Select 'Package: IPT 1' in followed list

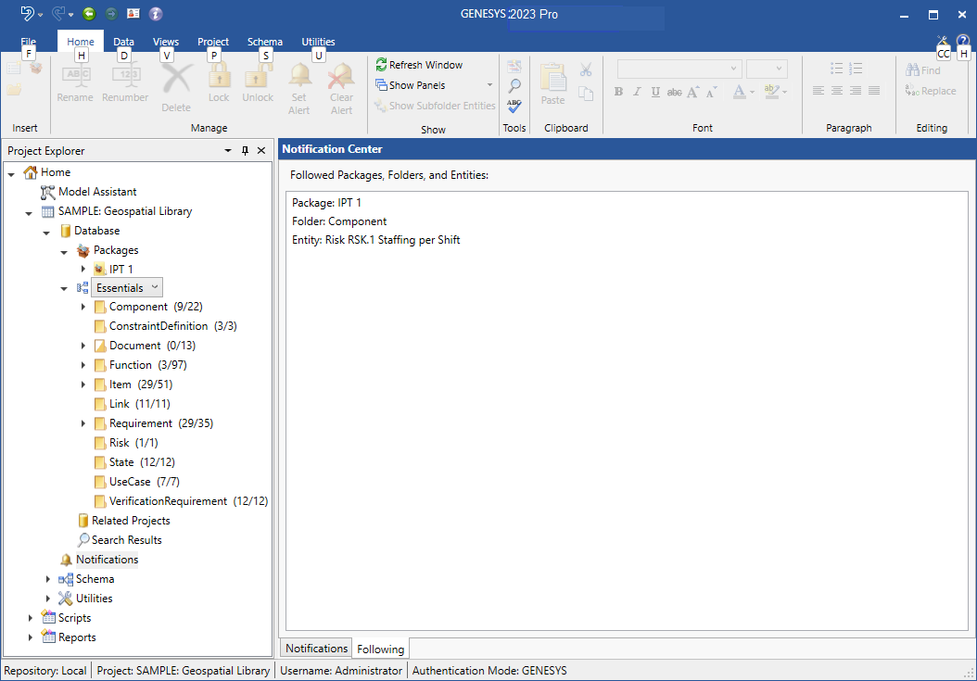[x=326, y=203]
